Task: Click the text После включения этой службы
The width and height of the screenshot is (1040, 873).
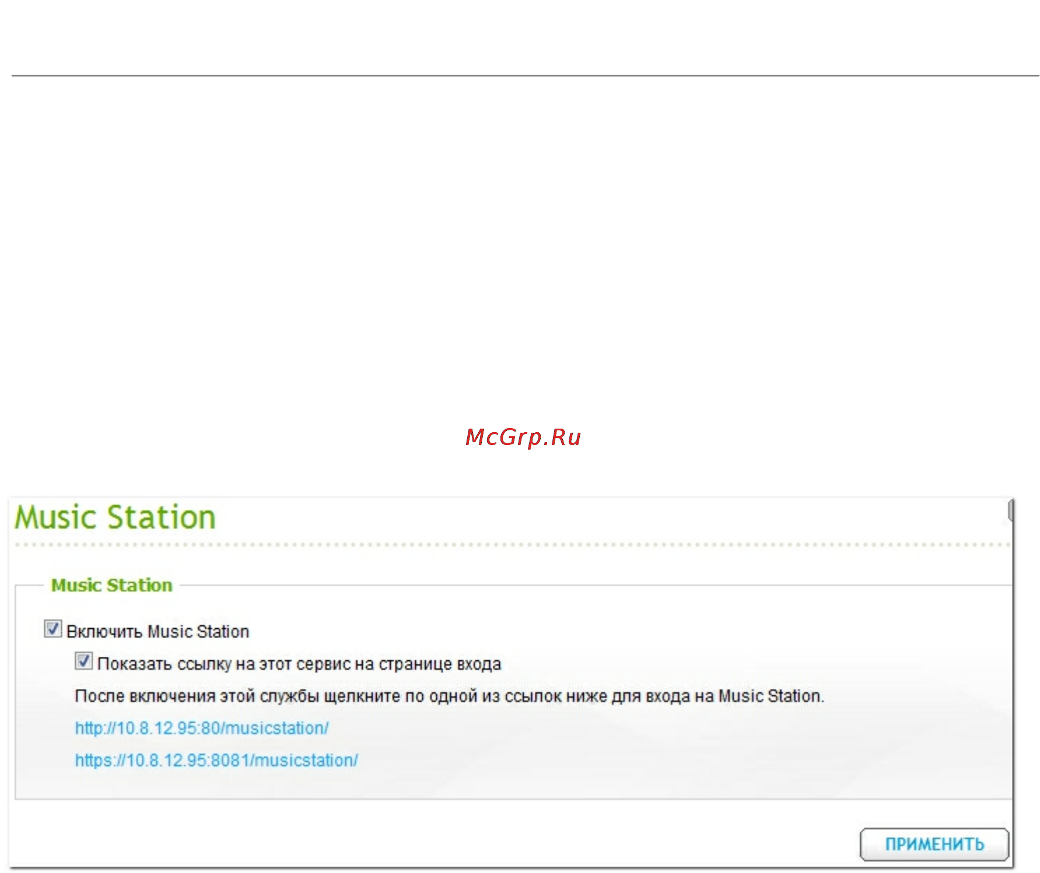Action: pyautogui.click(x=197, y=696)
